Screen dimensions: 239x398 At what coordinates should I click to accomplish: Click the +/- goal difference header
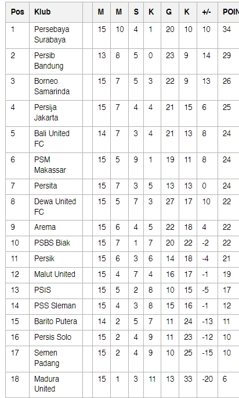pyautogui.click(x=207, y=12)
